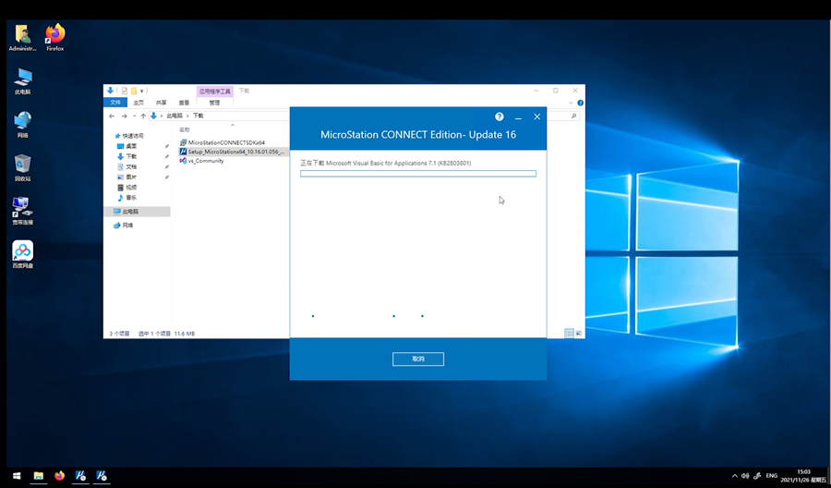The height and width of the screenshot is (488, 831).
Task: Click the File Explorer help icon
Action: click(x=581, y=103)
